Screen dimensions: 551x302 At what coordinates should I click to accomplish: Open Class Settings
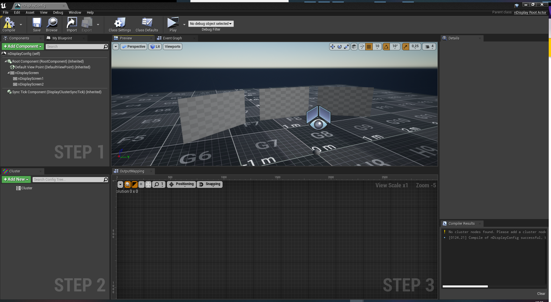tap(120, 24)
